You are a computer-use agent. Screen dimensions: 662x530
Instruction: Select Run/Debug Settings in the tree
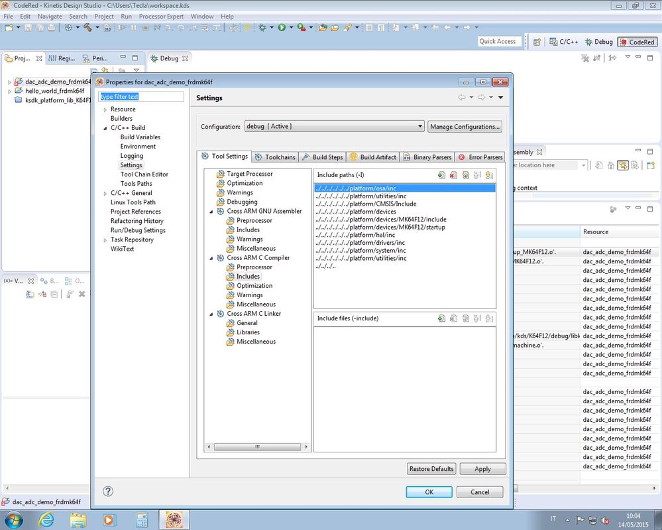(138, 230)
